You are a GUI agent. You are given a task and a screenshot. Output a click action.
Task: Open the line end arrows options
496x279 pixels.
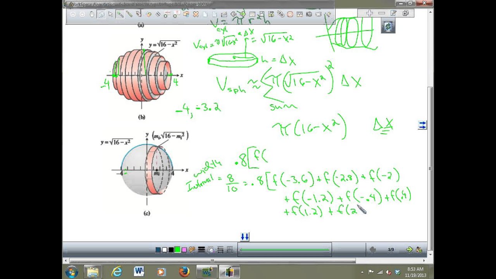point(220,250)
